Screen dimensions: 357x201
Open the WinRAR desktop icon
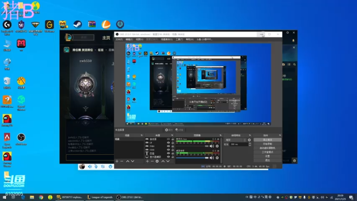coord(92,24)
